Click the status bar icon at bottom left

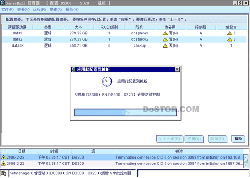click(x=4, y=173)
